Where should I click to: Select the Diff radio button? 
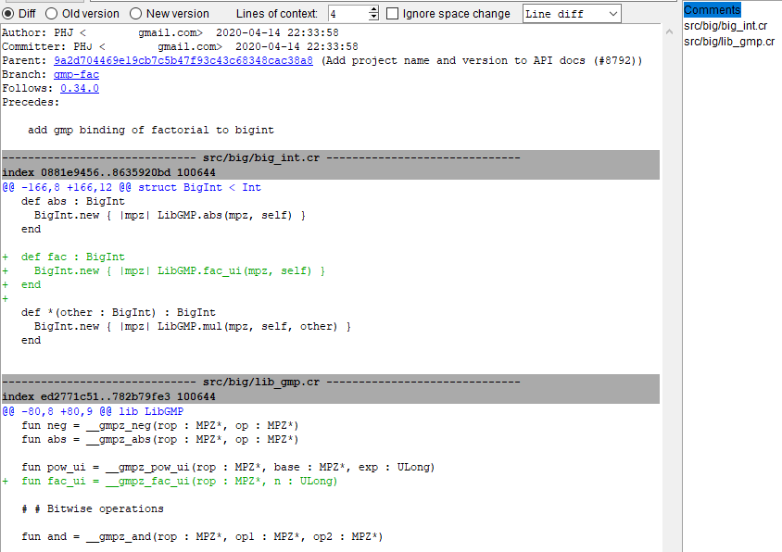coord(8,14)
